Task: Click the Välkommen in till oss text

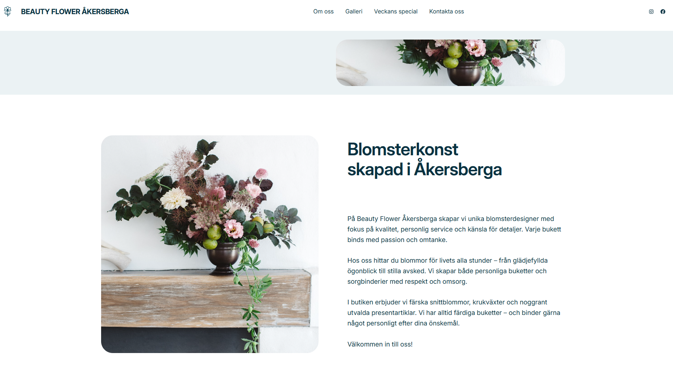Action: click(x=380, y=344)
